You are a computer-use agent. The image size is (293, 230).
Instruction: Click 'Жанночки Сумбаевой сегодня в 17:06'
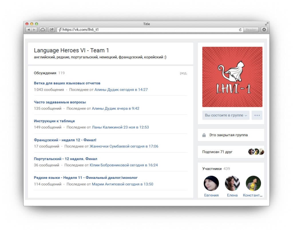pos(124,146)
